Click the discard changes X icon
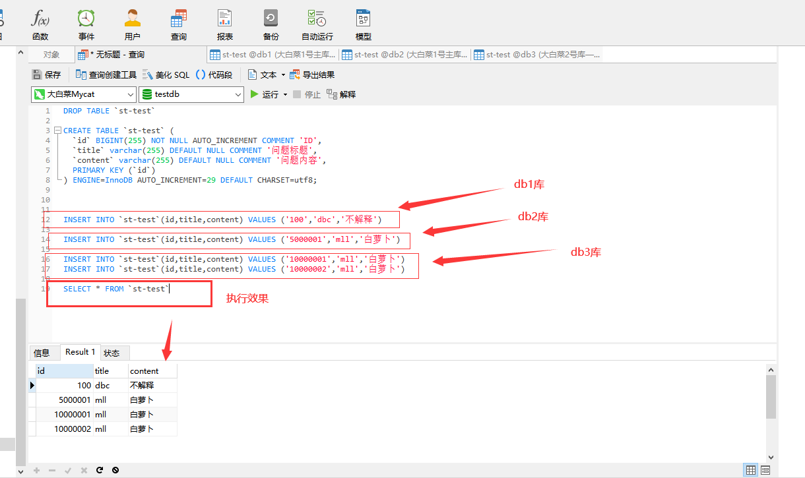805x478 pixels. [84, 470]
